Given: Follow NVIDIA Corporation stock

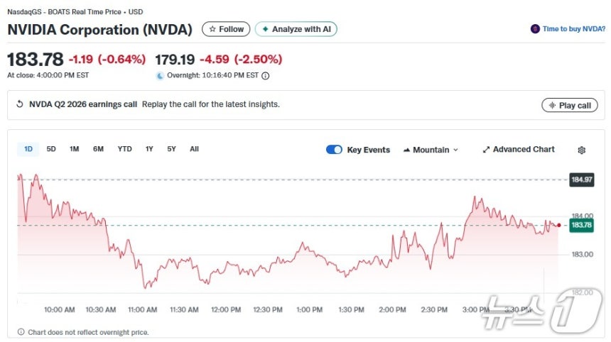Looking at the screenshot, I should pyautogui.click(x=226, y=29).
